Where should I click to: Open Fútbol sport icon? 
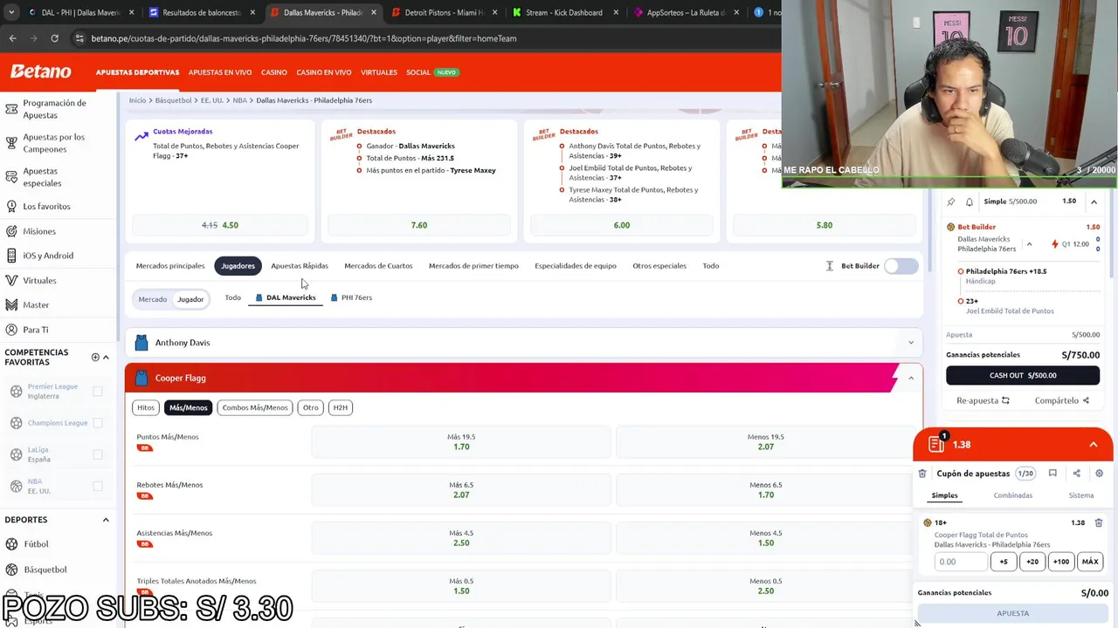pyautogui.click(x=11, y=544)
